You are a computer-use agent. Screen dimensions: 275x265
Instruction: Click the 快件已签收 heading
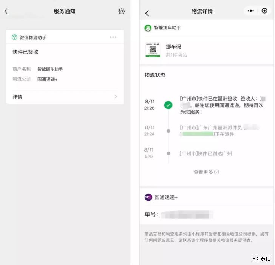pos(25,52)
